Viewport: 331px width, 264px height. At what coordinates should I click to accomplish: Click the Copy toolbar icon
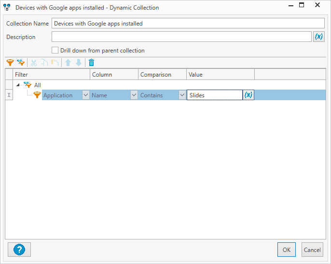pyautogui.click(x=44, y=63)
